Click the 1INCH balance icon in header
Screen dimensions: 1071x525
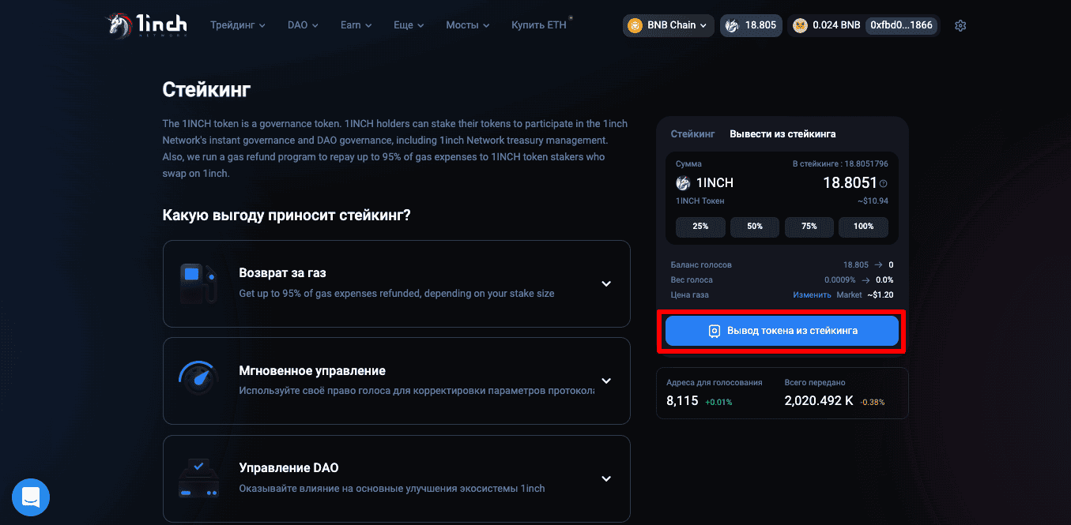(732, 25)
